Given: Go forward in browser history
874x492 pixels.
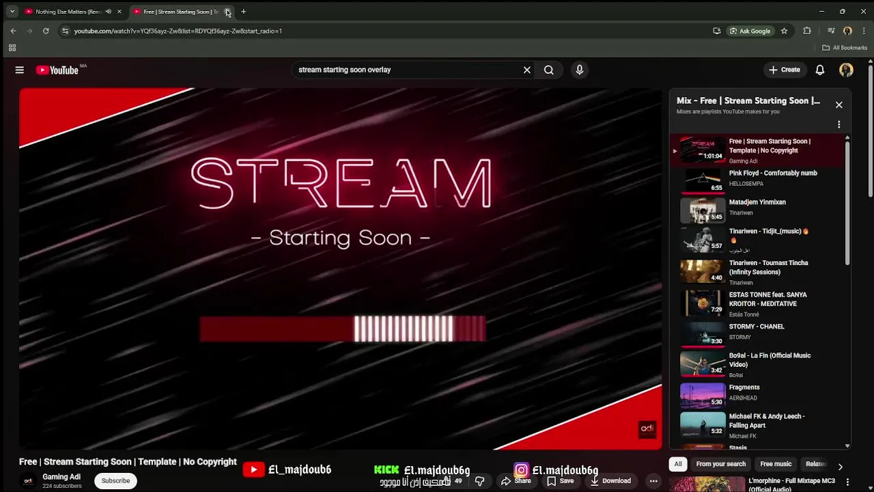Looking at the screenshot, I should (29, 31).
